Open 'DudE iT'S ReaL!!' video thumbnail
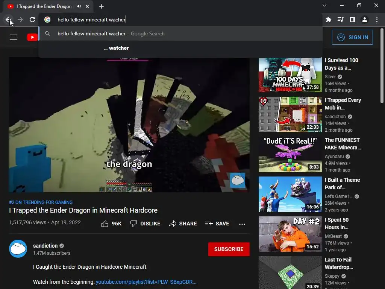 (290, 154)
